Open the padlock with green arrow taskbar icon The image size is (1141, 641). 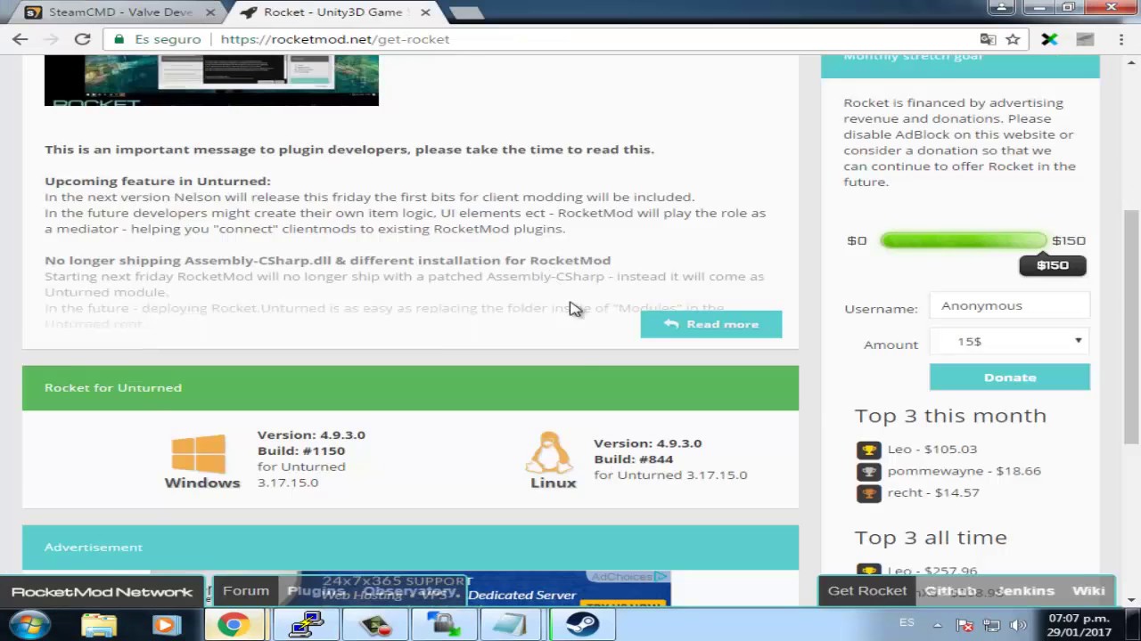coord(443,625)
